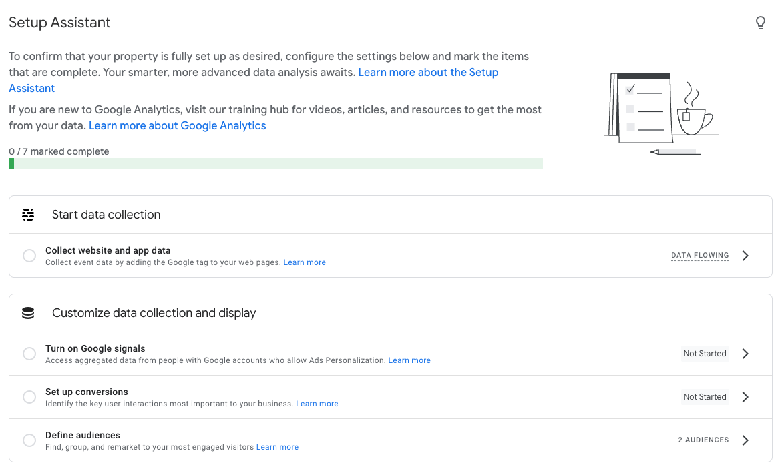Open chevron for Define audiences
This screenshot has width=784, height=473.
745,440
